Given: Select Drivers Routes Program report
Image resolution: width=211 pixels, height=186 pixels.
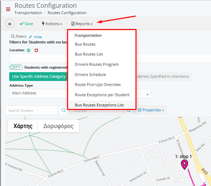Looking at the screenshot, I should coord(97,64).
